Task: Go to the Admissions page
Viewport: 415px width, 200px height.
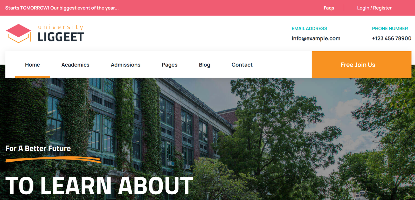Action: [126, 65]
